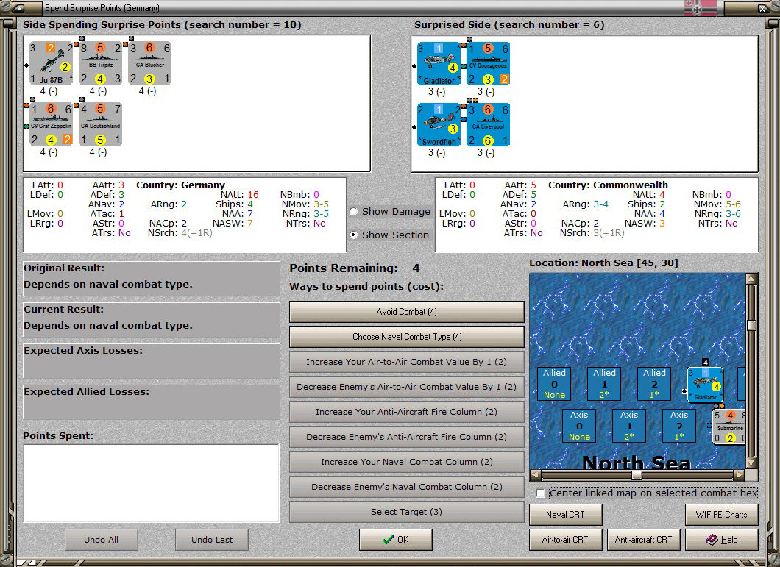The image size is (780, 567).
Task: Click the map vertical scroll down arrow
Action: point(751,463)
